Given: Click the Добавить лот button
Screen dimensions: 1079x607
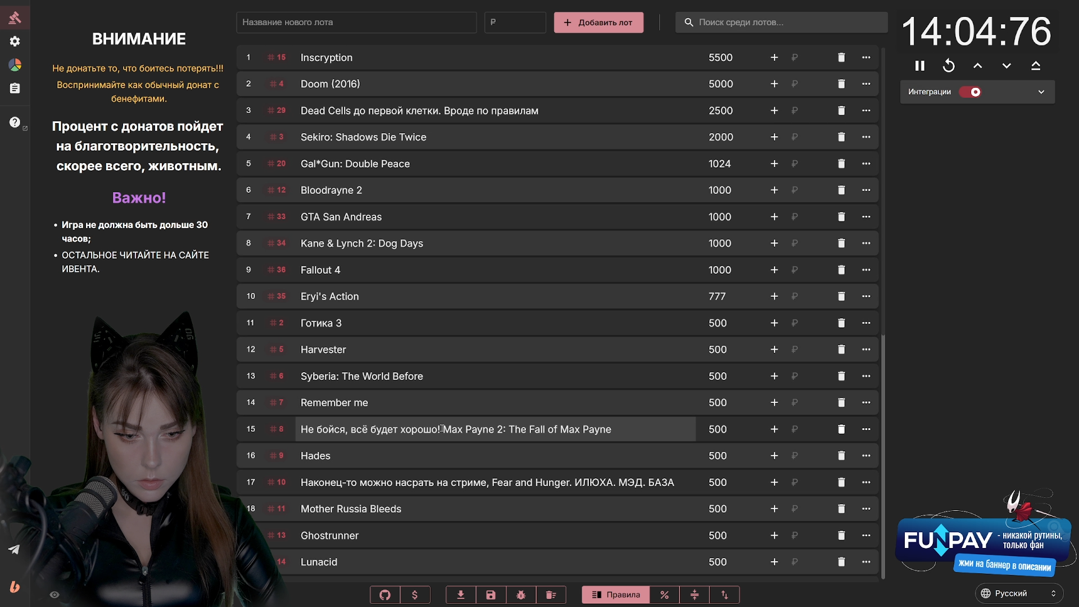Looking at the screenshot, I should click(x=599, y=22).
